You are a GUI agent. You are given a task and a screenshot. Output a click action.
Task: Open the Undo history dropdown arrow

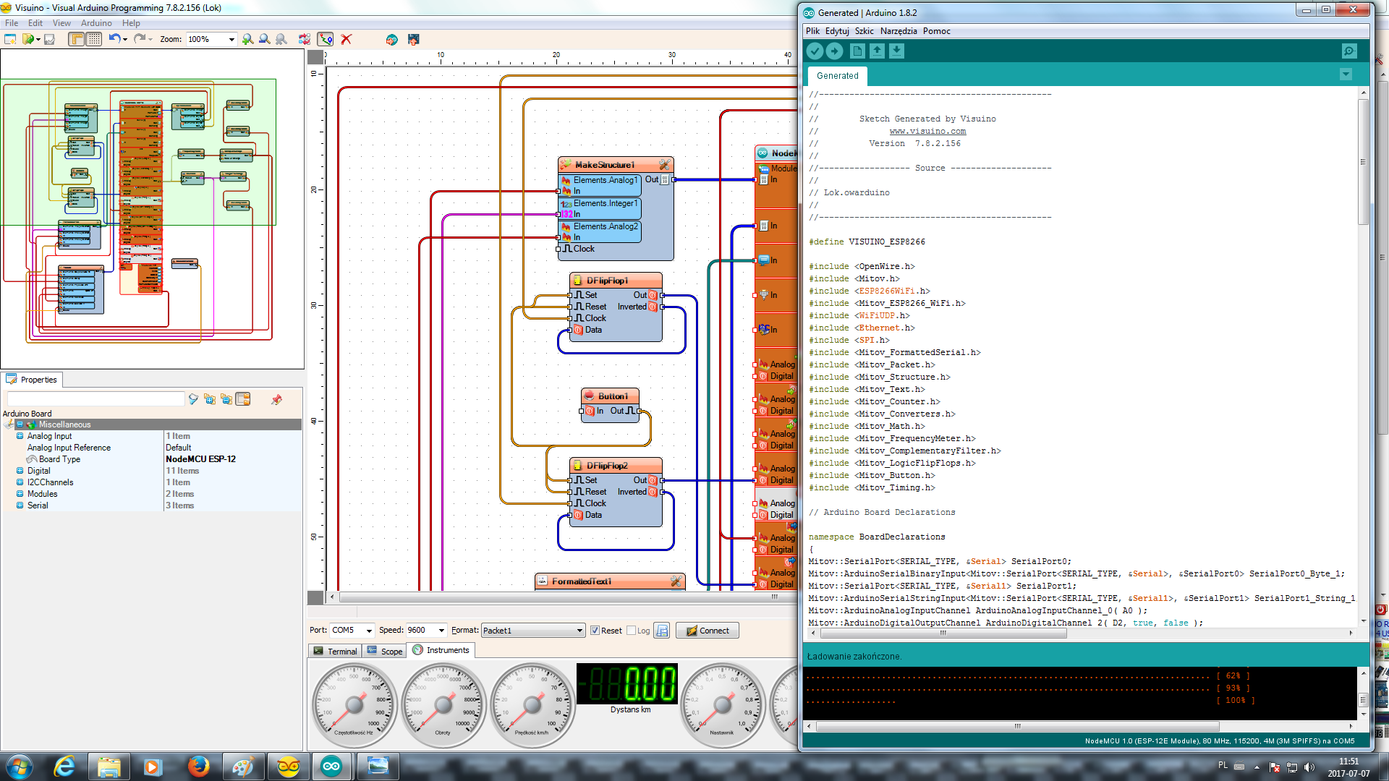(x=125, y=40)
